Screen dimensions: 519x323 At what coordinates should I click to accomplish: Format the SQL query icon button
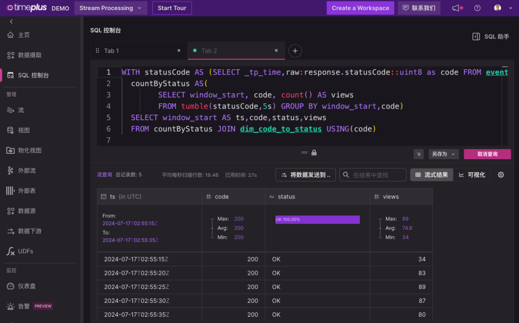point(419,154)
